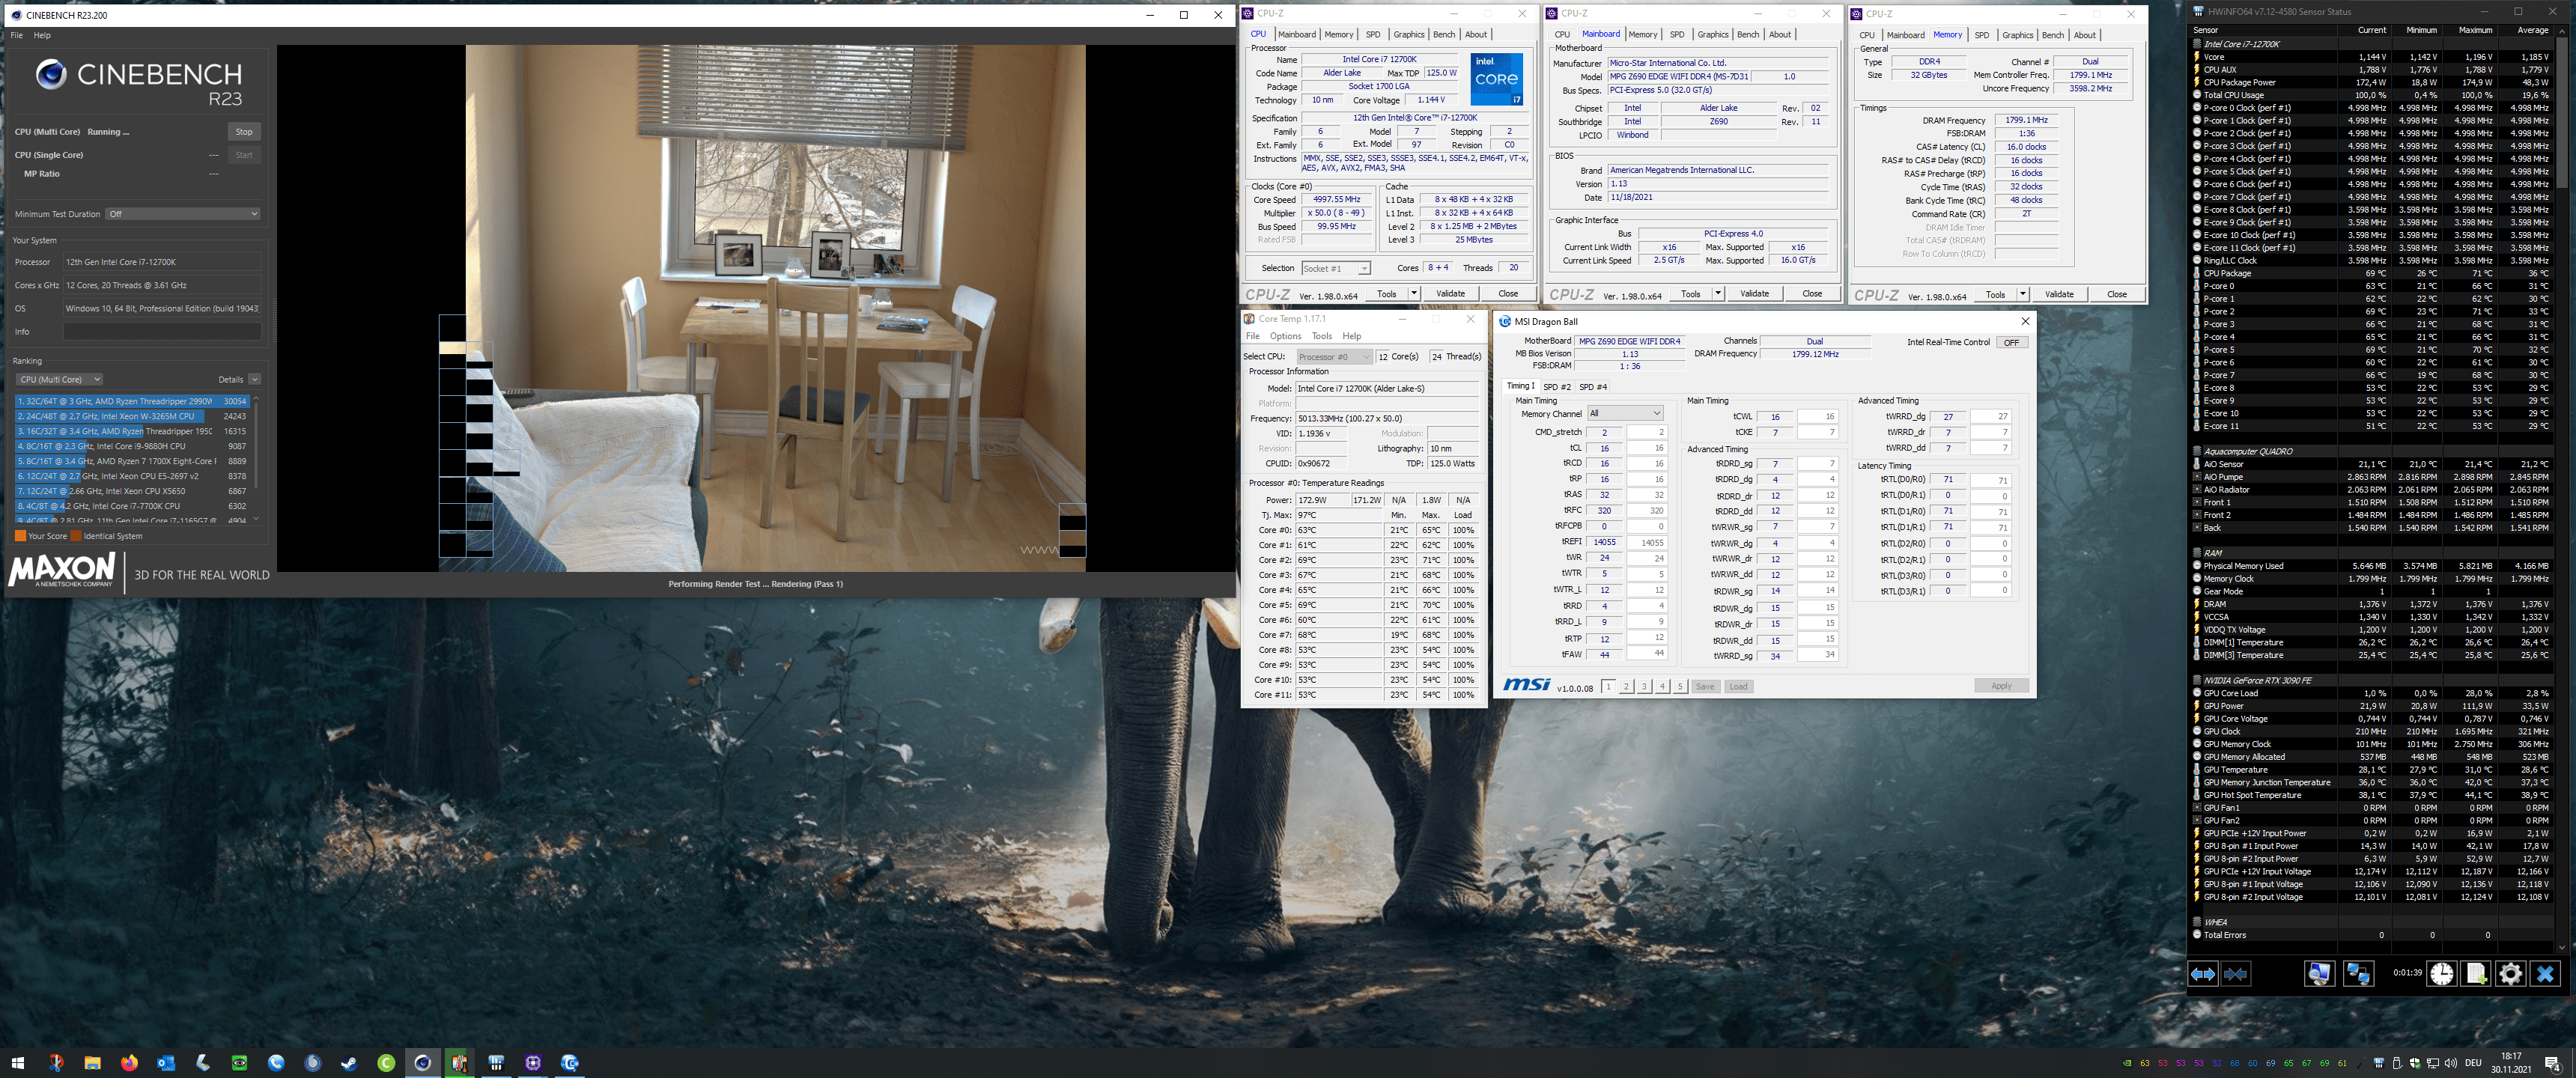The height and width of the screenshot is (1078, 2576).
Task: Click Validate in first CPU-Z window
Action: [1450, 293]
